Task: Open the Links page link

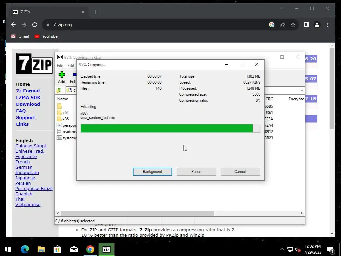Action: tap(22, 124)
